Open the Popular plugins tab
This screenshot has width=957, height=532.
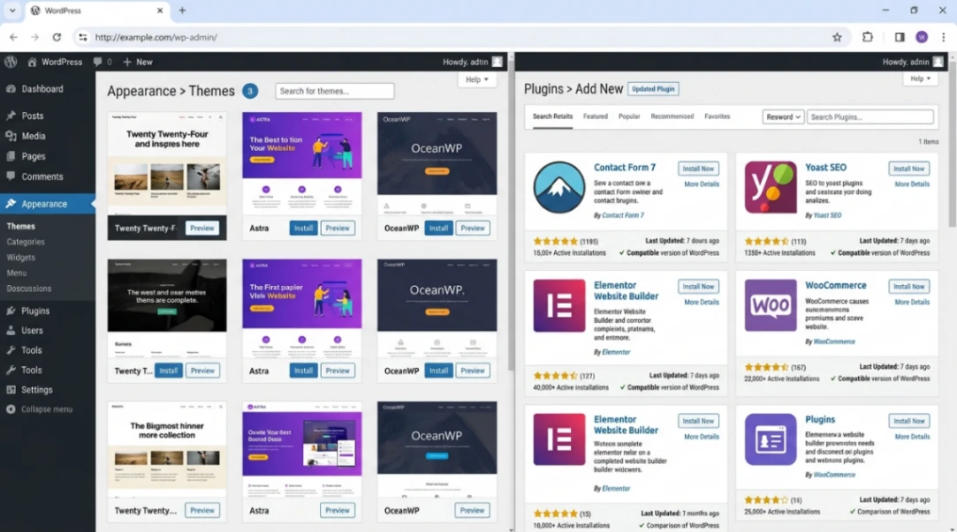coord(629,116)
